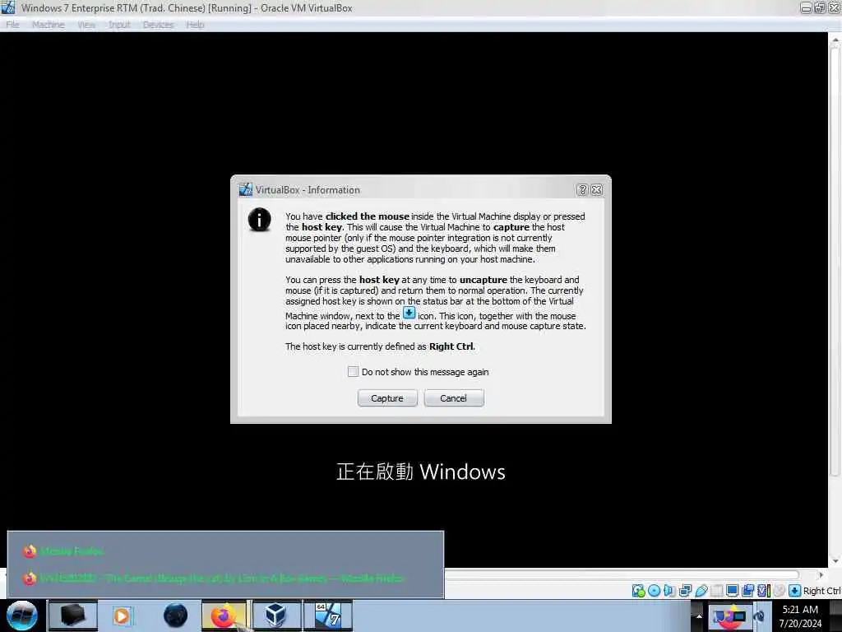This screenshot has width=842, height=632.
Task: Click the Windows Start orb
Action: (22, 616)
